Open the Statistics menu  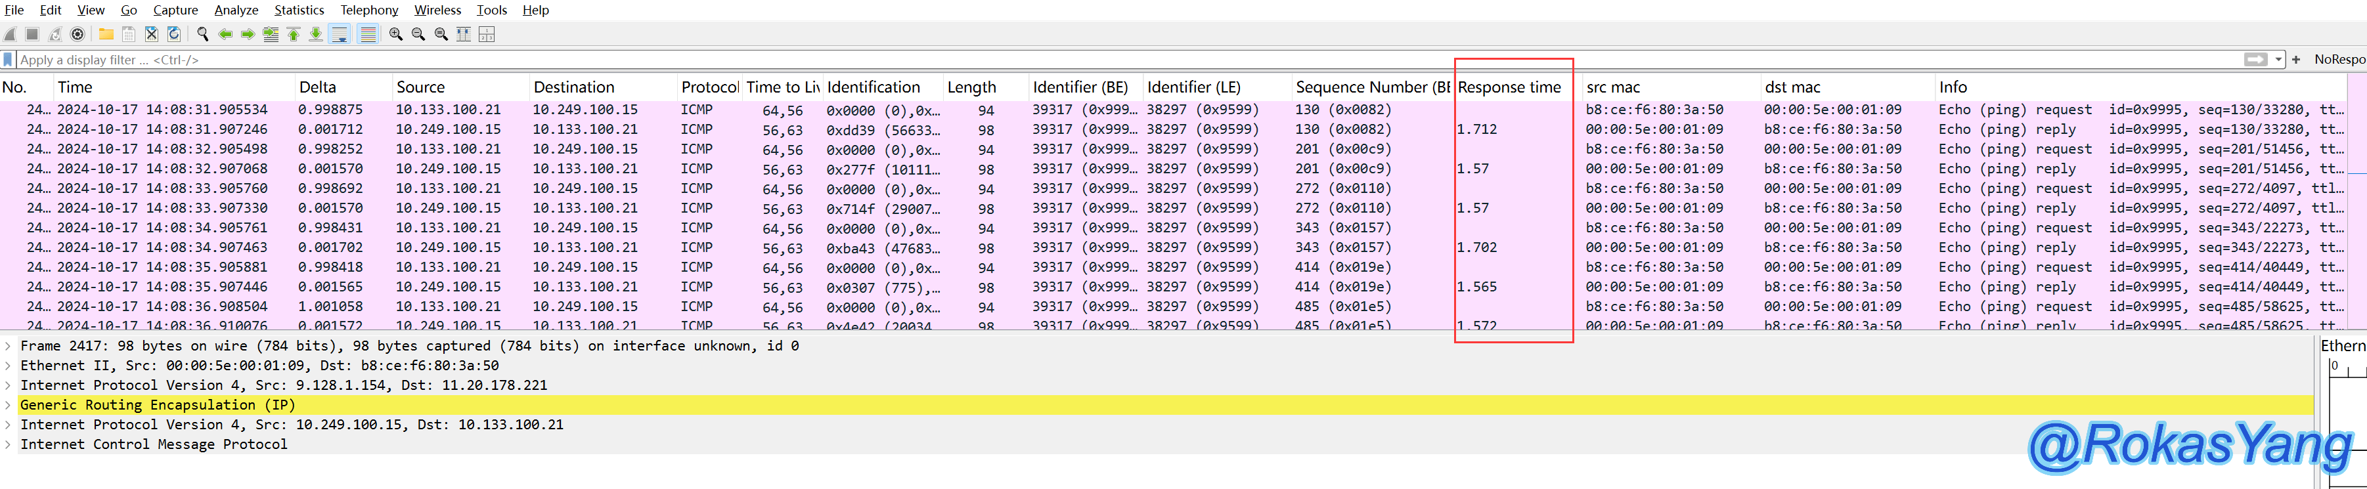tap(299, 10)
